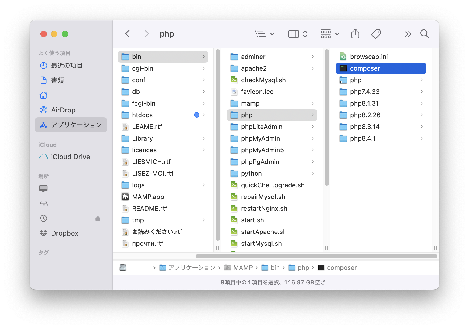Expand the logs folder chevron
Viewport: 469px width, 329px height.
pyautogui.click(x=204, y=185)
